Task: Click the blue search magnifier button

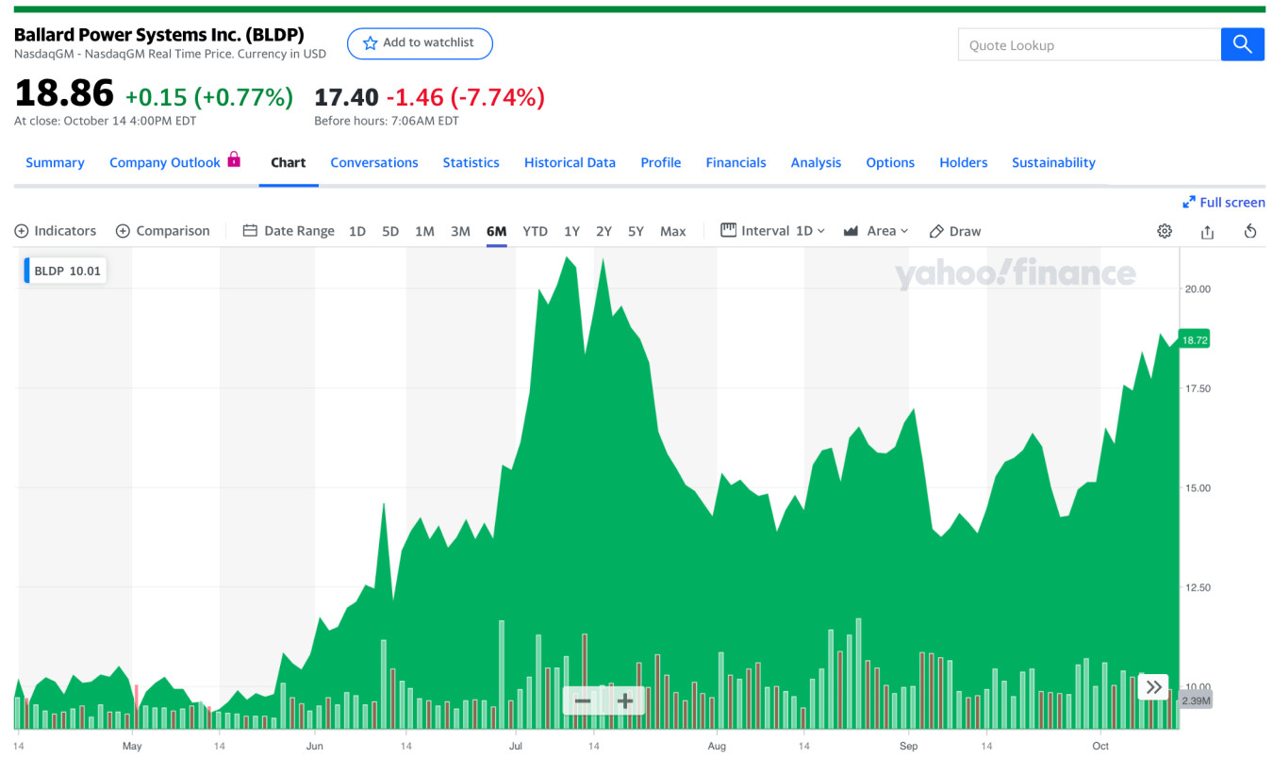Action: click(x=1242, y=44)
